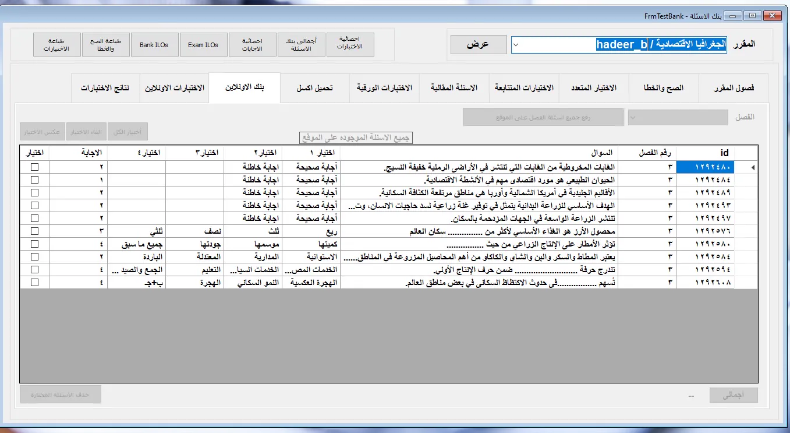Image resolution: width=790 pixels, height=433 pixels.
Task: Tick the checkbox on last row ١٢٩٢٦٠٨
Action: point(34,283)
